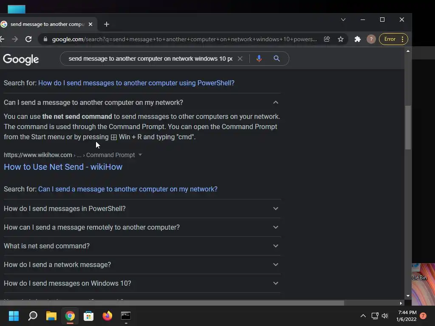Open the tab search chevron

(x=343, y=20)
